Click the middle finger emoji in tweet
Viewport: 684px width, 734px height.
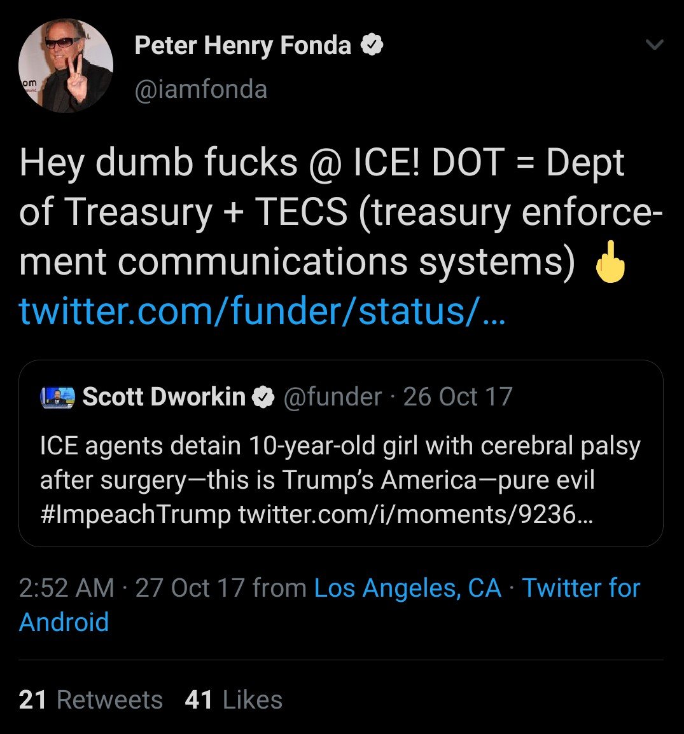click(610, 261)
